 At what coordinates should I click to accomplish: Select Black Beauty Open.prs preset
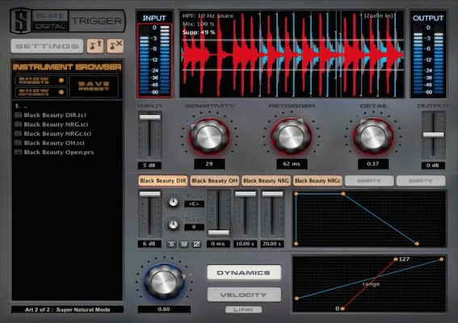59,152
